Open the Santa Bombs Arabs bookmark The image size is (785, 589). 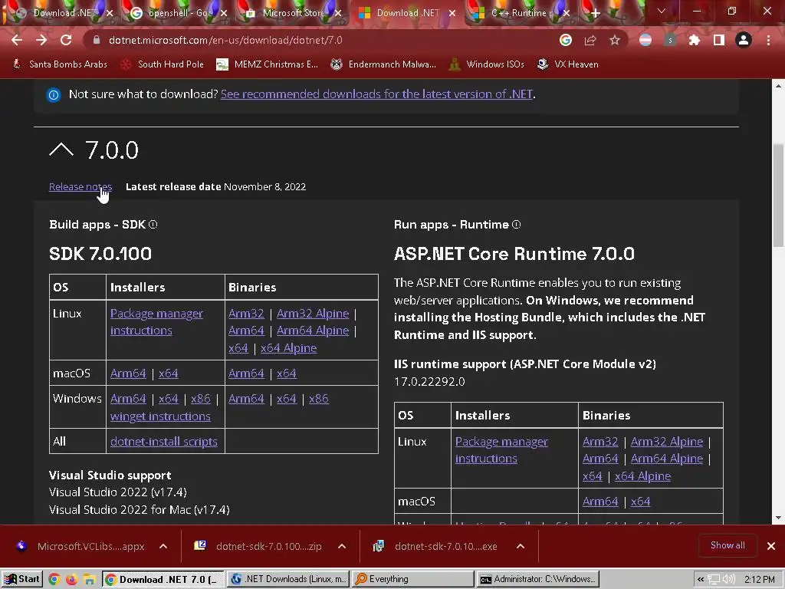tap(60, 64)
